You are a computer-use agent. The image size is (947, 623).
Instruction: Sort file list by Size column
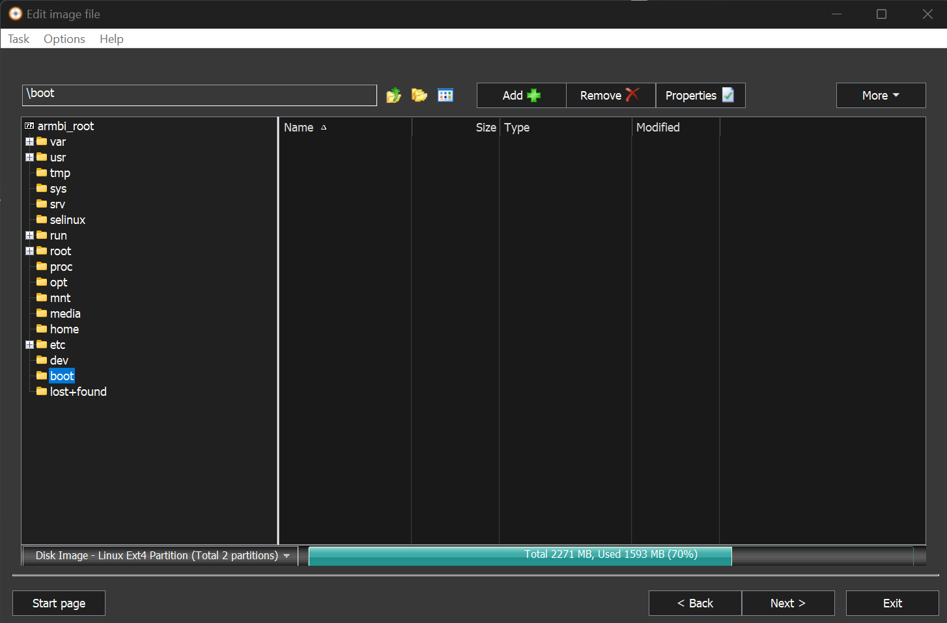click(455, 128)
